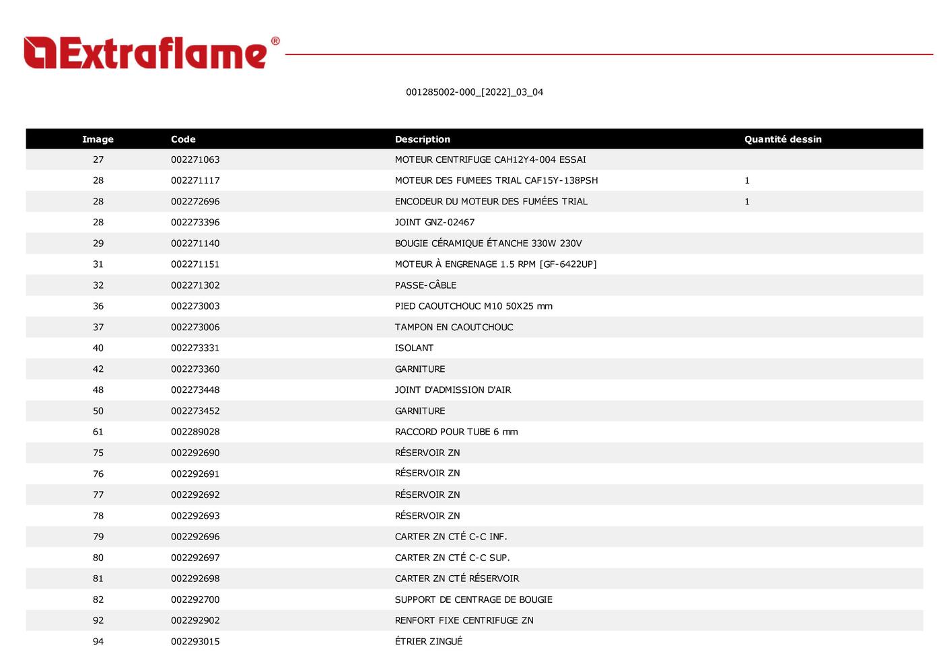Image resolution: width=949 pixels, height=670 pixels.
Task: Click quantity 1 in the ENCODEUR row
Action: click(x=746, y=201)
